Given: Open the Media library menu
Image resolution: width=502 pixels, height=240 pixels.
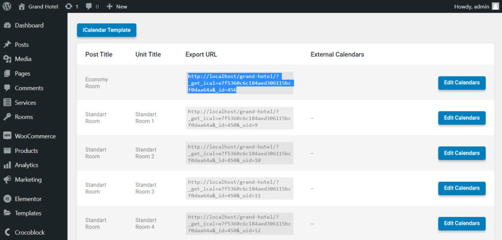Looking at the screenshot, I should [23, 59].
